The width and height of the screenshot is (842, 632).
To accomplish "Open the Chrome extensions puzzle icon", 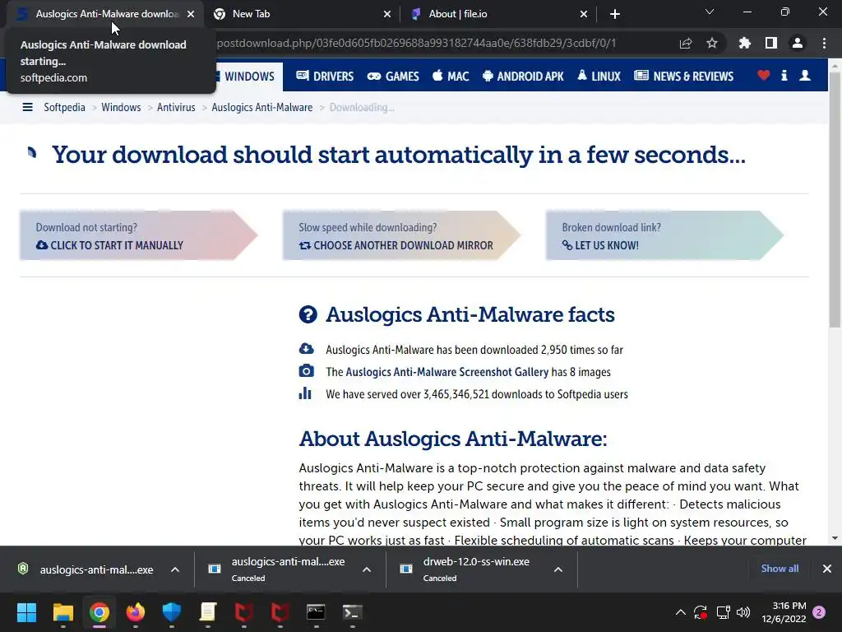I will pyautogui.click(x=745, y=44).
